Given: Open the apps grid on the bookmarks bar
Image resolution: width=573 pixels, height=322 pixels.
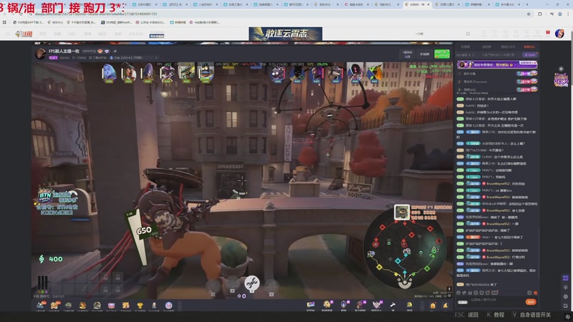Looking at the screenshot, I should [x=4, y=22].
